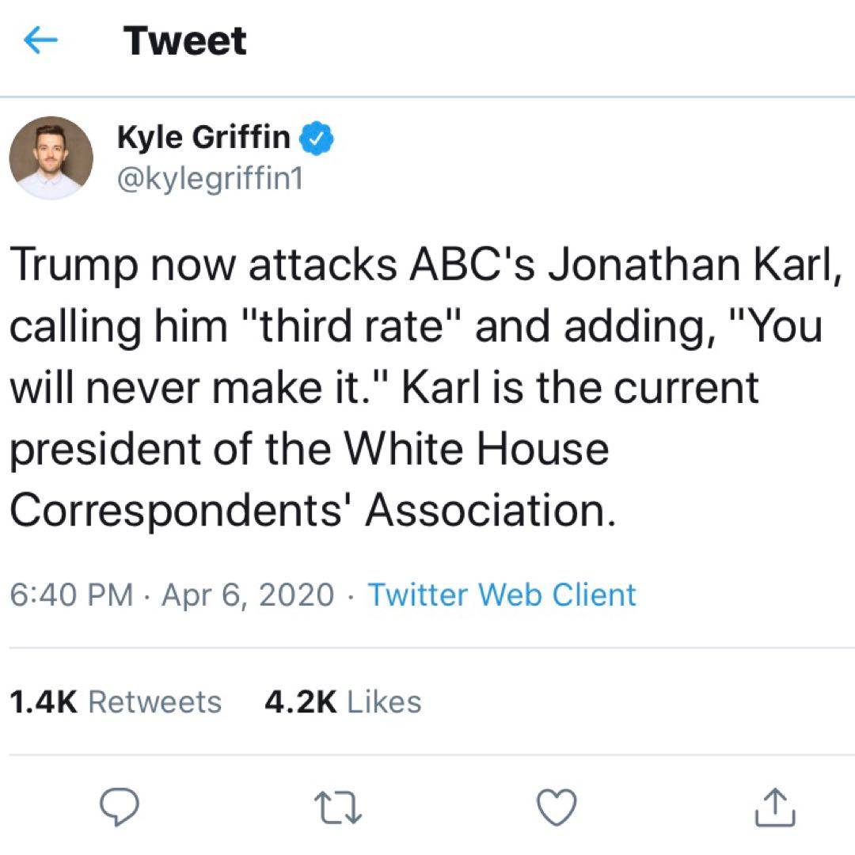
Task: Go back using the left arrow
Action: click(x=42, y=41)
